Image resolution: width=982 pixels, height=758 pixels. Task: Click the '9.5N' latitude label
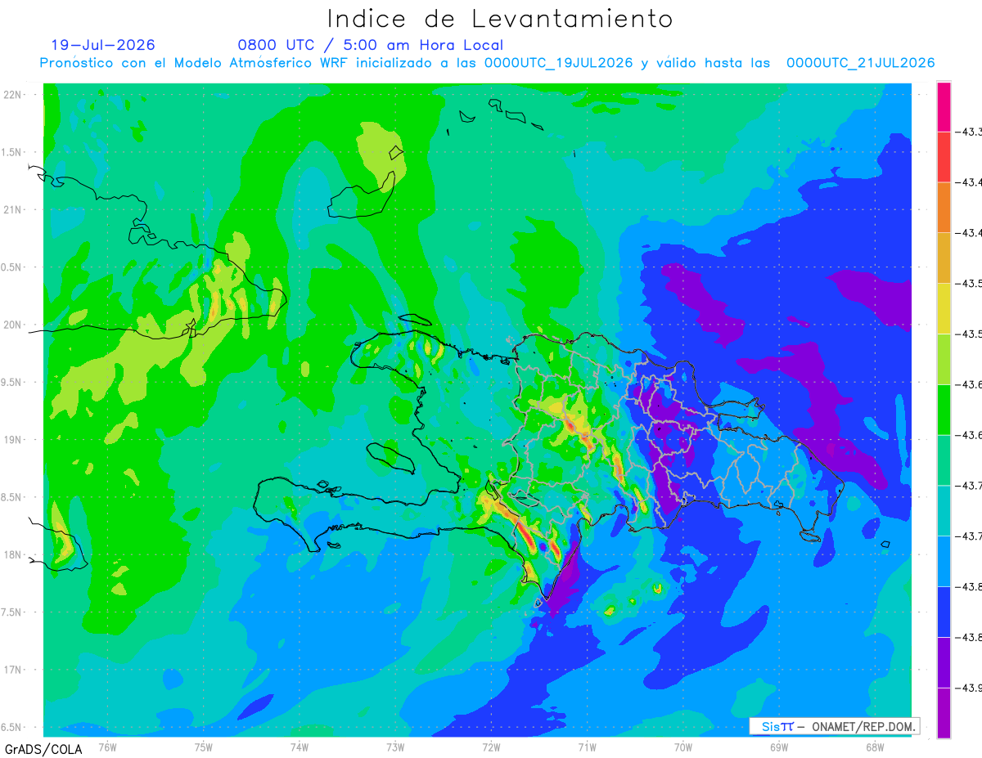pos(11,383)
